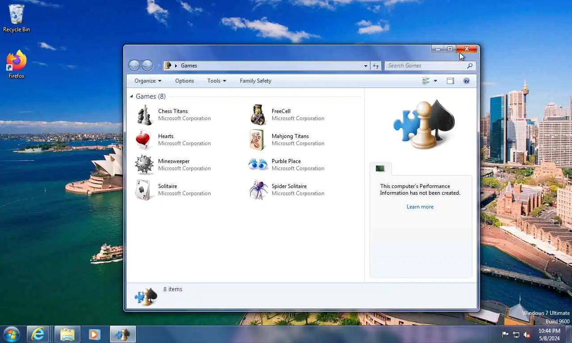Open Recycle Bin on the desktop
Screen dimensions: 572x343
[17, 18]
